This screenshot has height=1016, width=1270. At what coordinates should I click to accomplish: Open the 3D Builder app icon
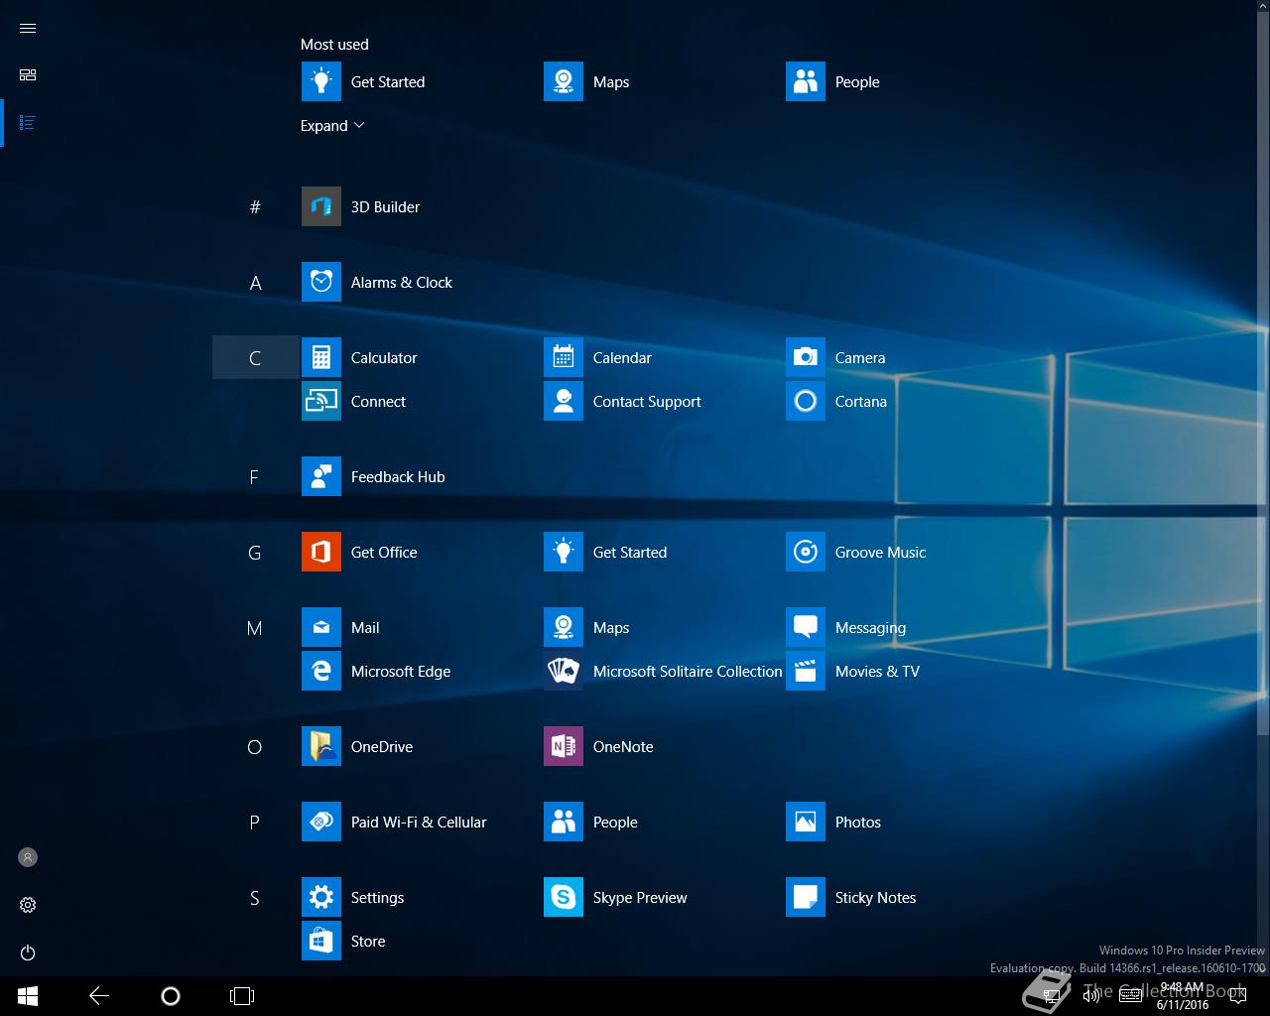pos(320,206)
